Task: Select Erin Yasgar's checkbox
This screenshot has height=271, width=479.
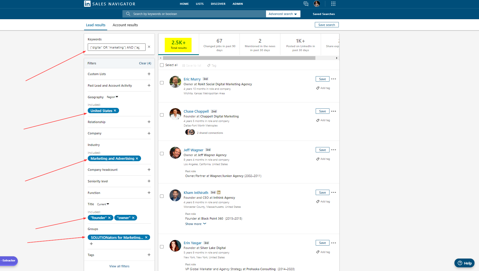Action: point(162,247)
